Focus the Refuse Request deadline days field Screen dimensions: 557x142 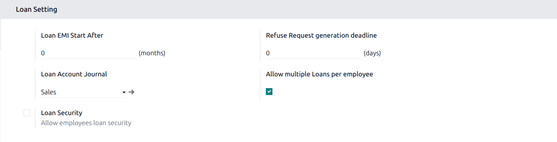(x=313, y=53)
